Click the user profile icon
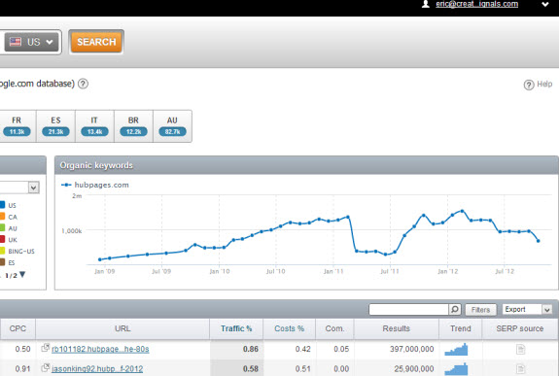 pos(425,4)
